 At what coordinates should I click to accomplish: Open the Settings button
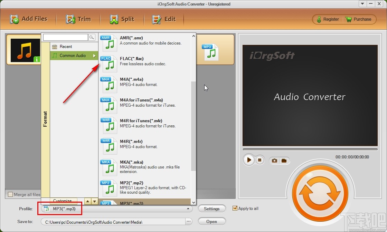point(212,209)
